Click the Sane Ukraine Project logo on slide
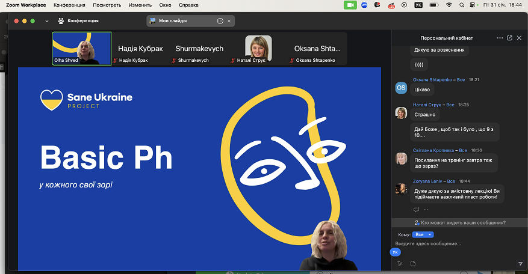Image resolution: width=528 pixels, height=274 pixels. (x=86, y=100)
